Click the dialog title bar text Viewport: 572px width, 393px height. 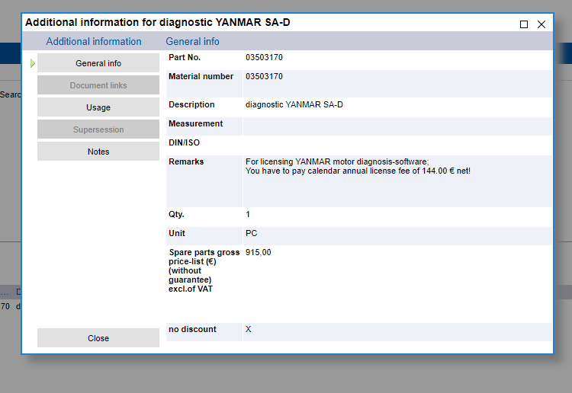click(158, 23)
